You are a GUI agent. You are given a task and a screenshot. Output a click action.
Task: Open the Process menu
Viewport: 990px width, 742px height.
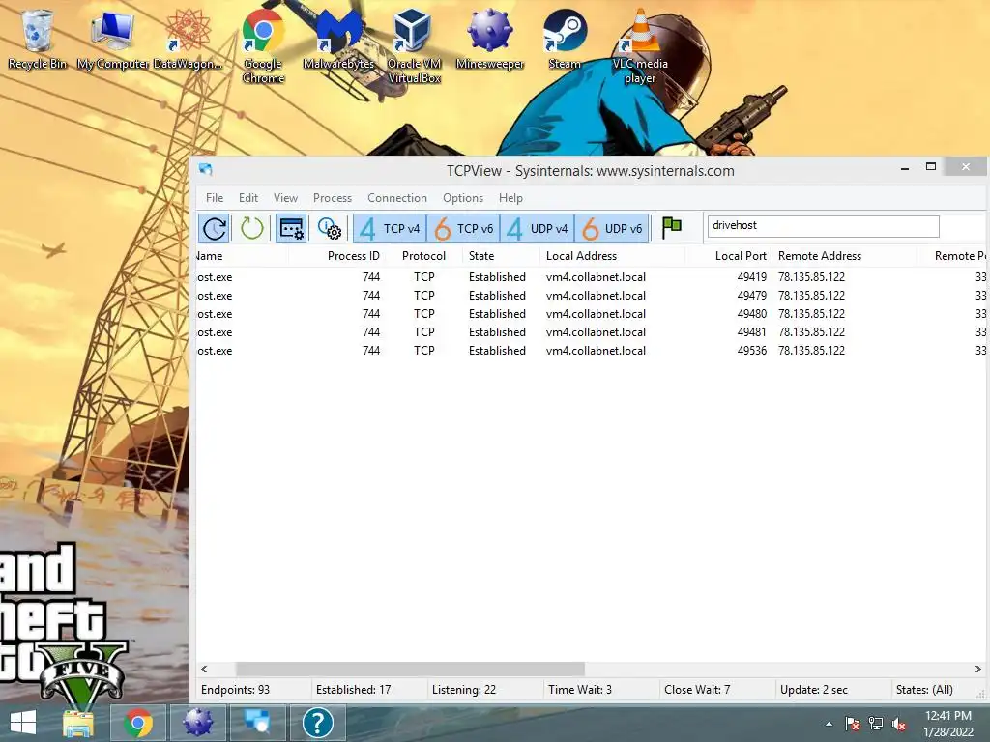pos(333,197)
